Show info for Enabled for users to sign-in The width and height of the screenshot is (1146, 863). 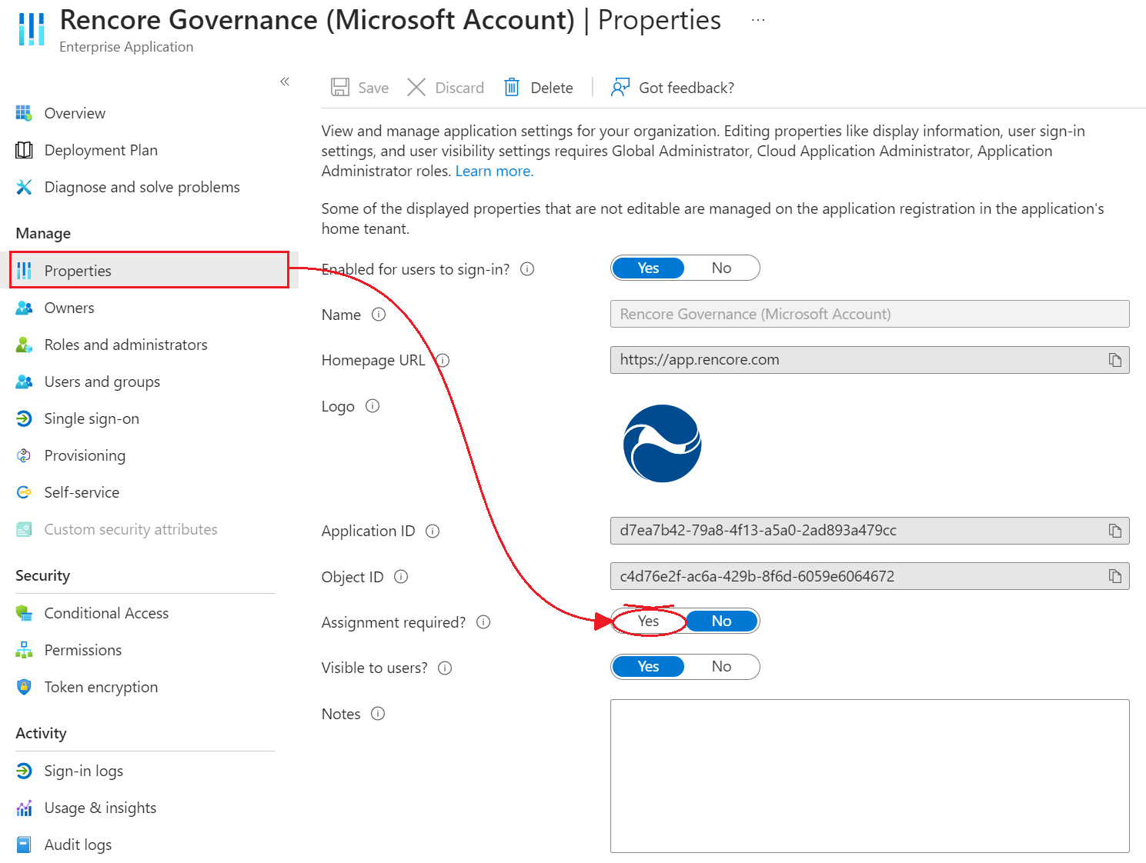click(527, 269)
